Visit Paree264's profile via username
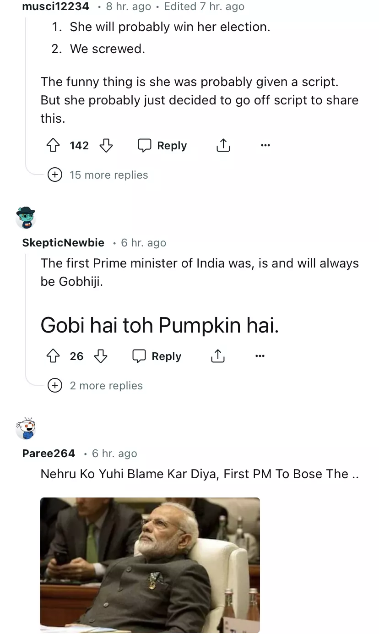The height and width of the screenshot is (634, 379). pos(49,454)
